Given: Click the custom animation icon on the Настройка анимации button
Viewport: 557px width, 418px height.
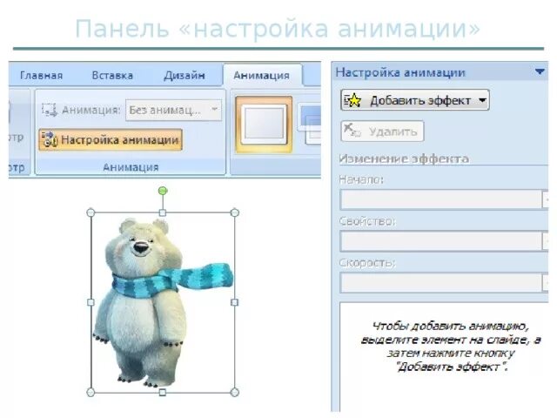Looking at the screenshot, I should point(49,139).
